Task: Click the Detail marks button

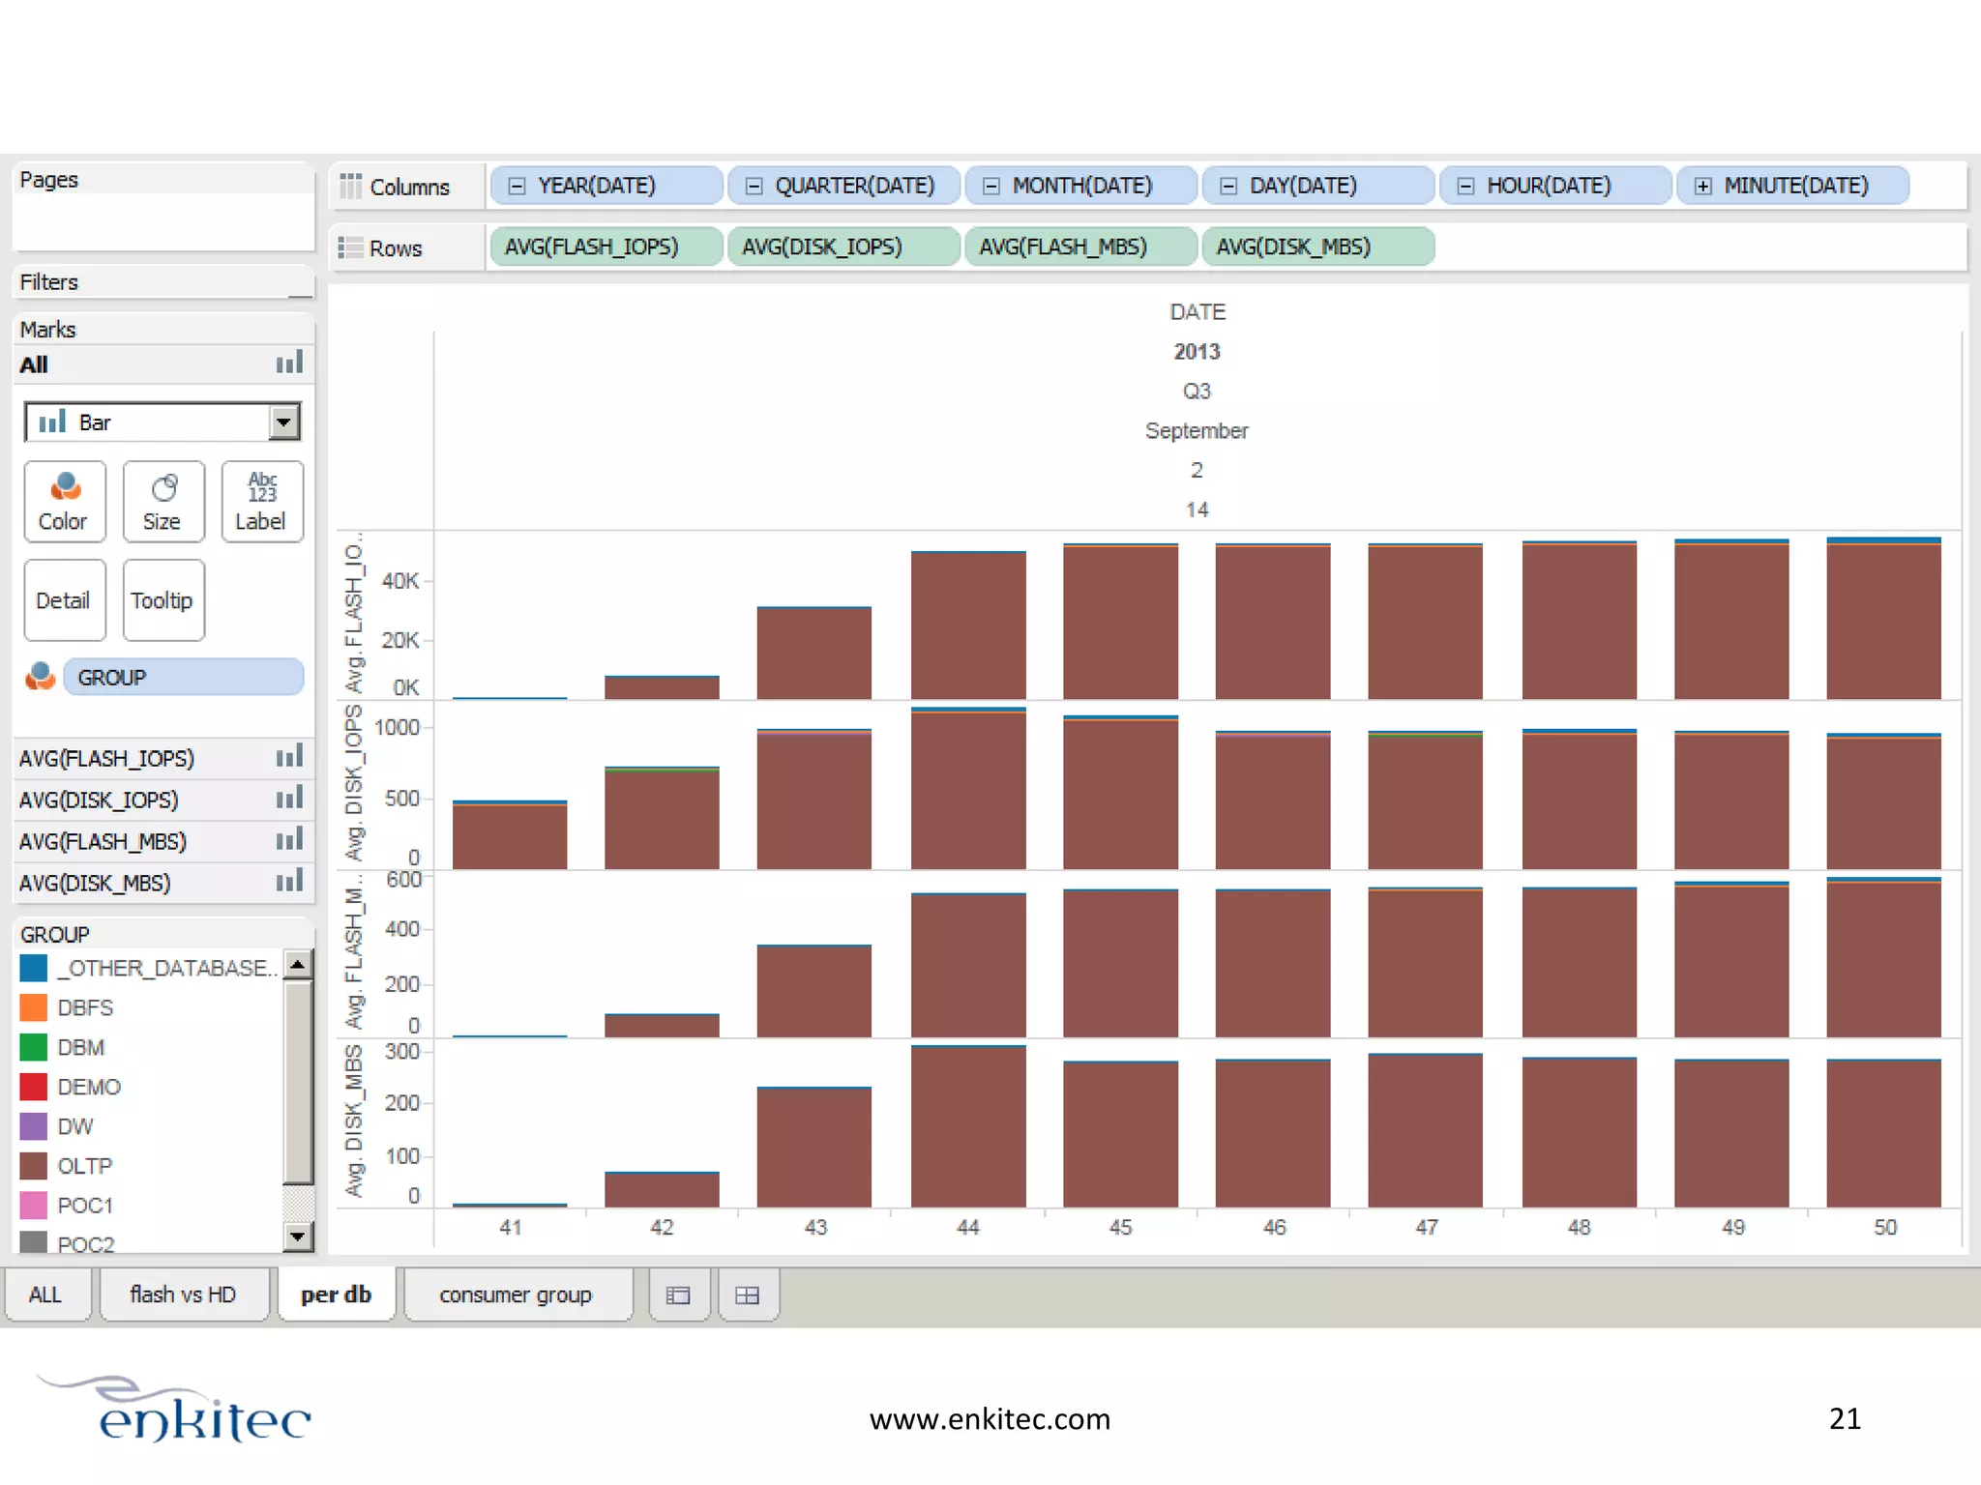Action: (x=64, y=600)
